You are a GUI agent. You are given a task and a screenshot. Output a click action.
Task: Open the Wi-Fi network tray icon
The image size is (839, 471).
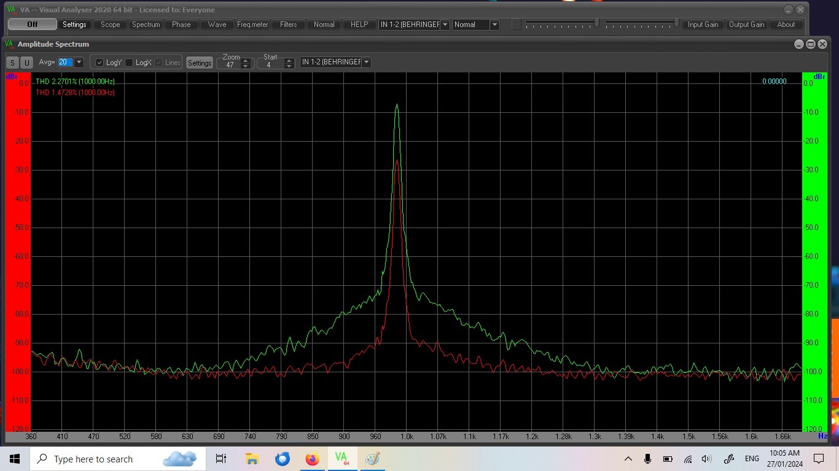pyautogui.click(x=688, y=459)
